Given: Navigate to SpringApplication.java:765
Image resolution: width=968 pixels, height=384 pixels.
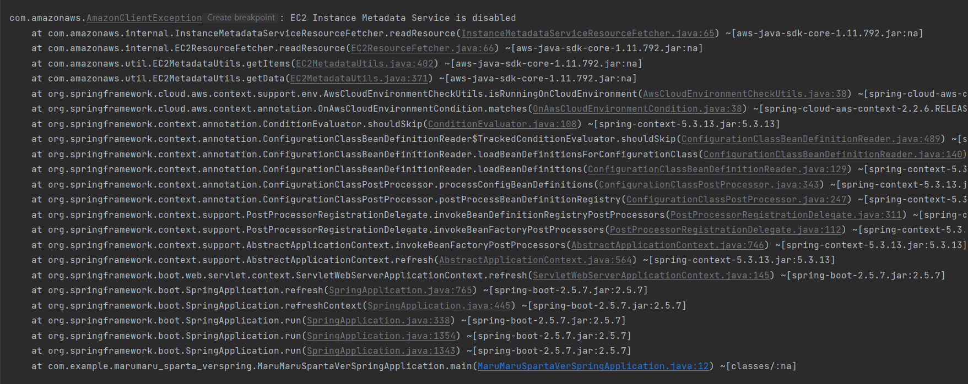Looking at the screenshot, I should point(401,290).
